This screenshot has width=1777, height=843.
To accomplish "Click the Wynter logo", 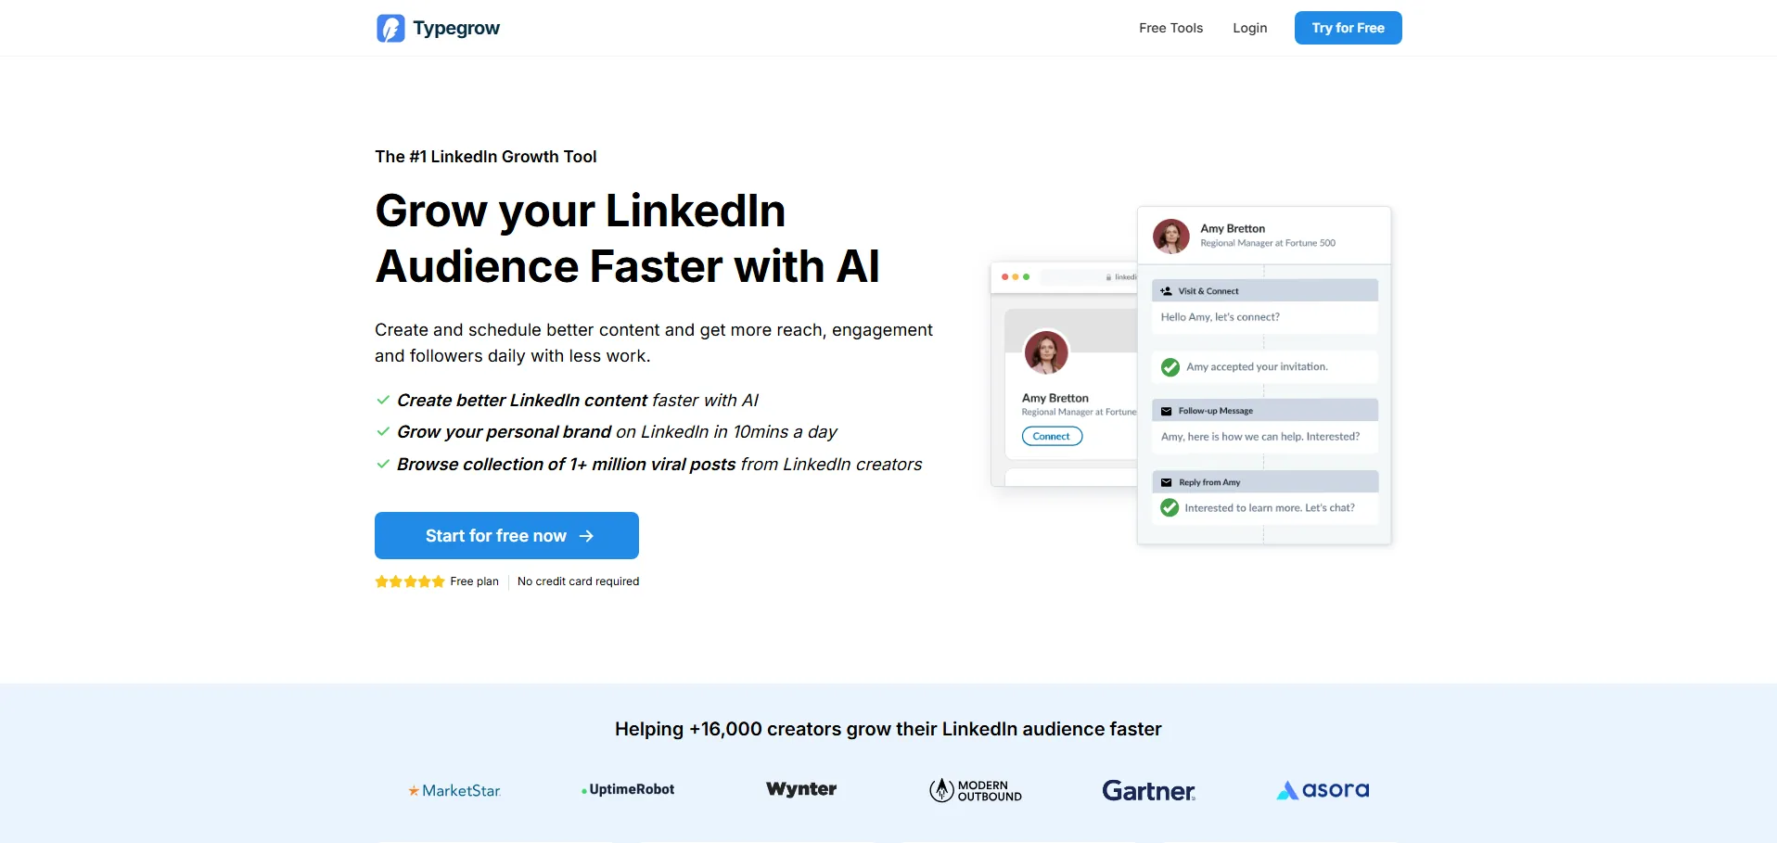I will click(801, 789).
